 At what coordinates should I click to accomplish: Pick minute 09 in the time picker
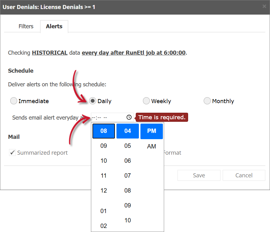127,205
